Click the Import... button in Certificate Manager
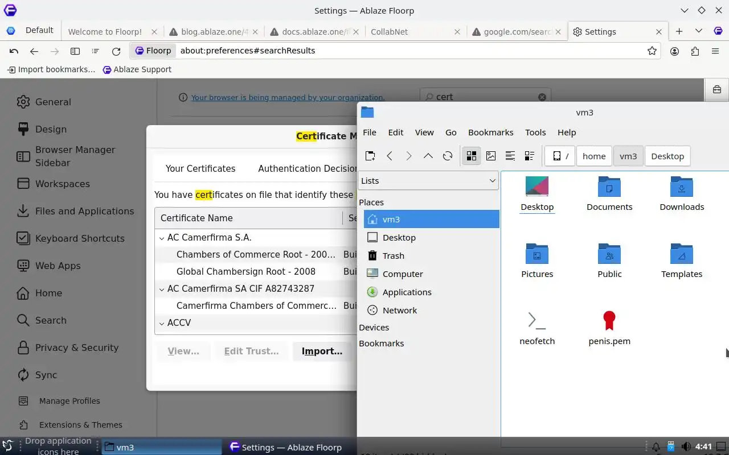Screen dimensions: 729x455 [x=322, y=351]
